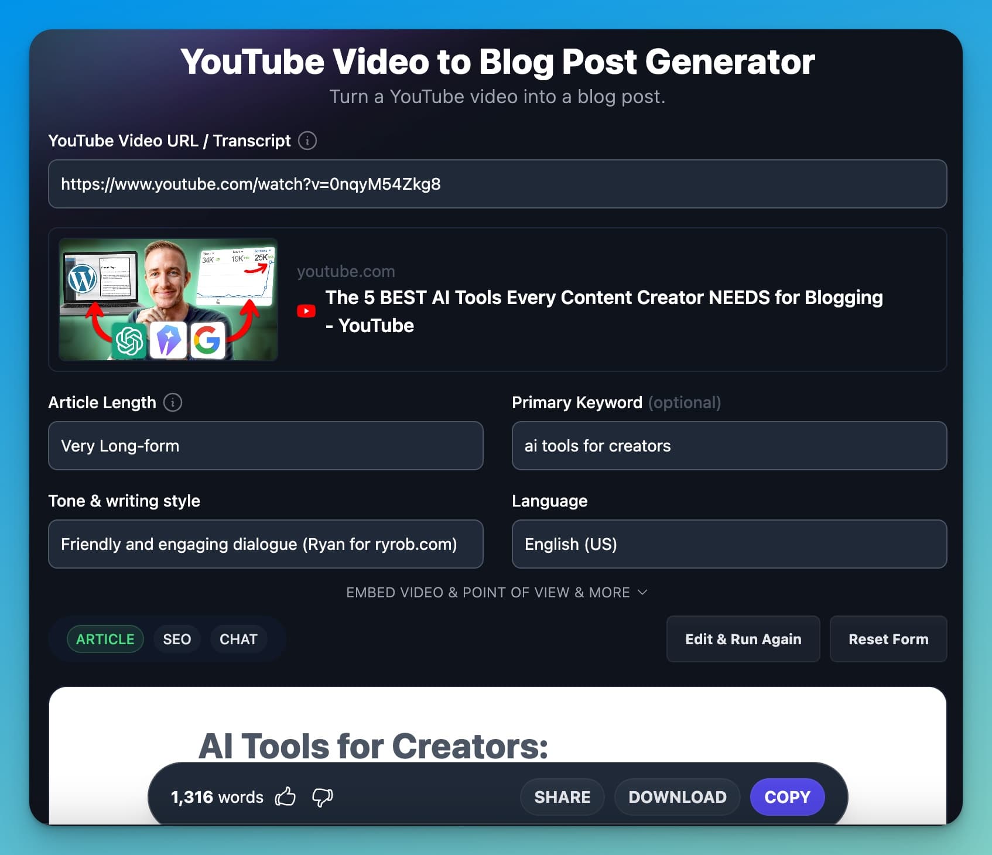The image size is (992, 855).
Task: Open the linked video title on YouTube
Action: pos(604,311)
